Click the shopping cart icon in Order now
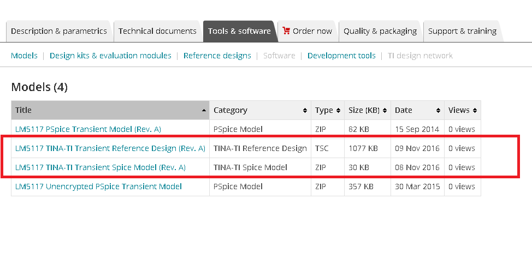Image resolution: width=532 pixels, height=271 pixels. pyautogui.click(x=286, y=31)
